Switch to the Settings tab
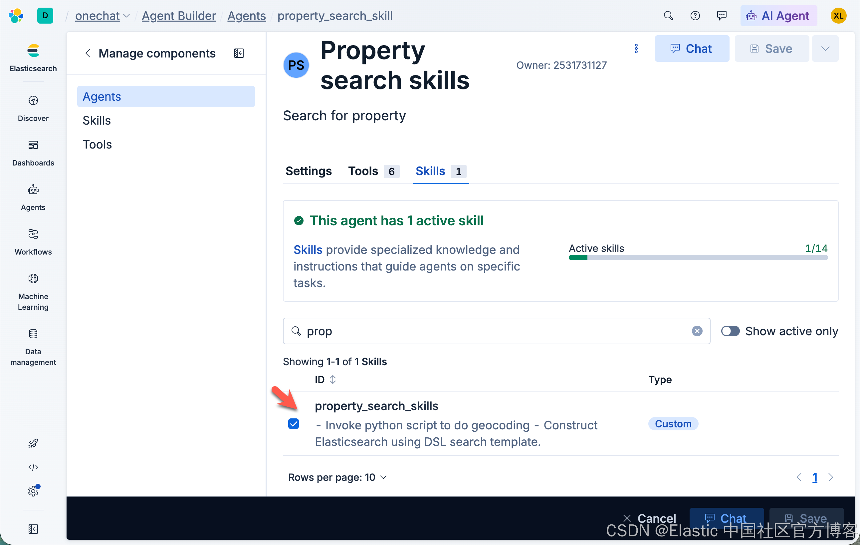The width and height of the screenshot is (860, 545). coord(309,171)
